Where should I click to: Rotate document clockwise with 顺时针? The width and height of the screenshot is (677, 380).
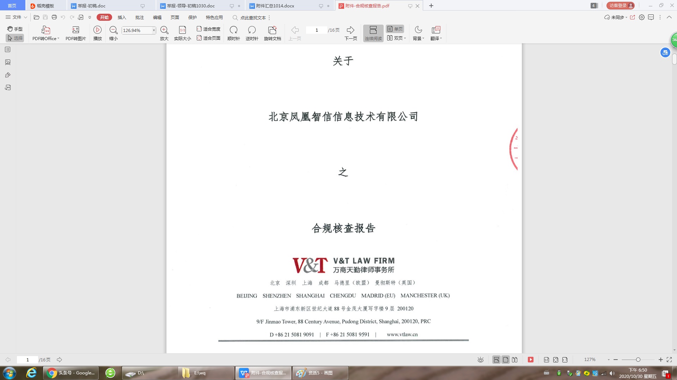tap(234, 33)
